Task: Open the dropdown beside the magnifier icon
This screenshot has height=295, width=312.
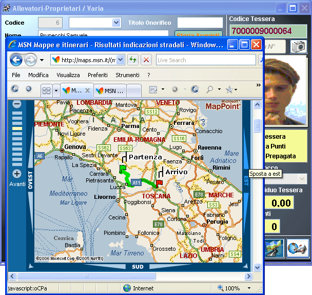Action: [219, 89]
